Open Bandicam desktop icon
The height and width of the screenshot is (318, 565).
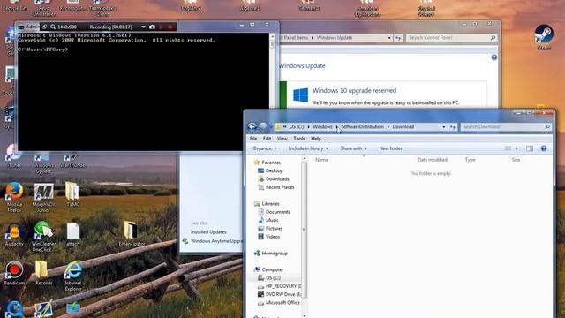tap(14, 273)
